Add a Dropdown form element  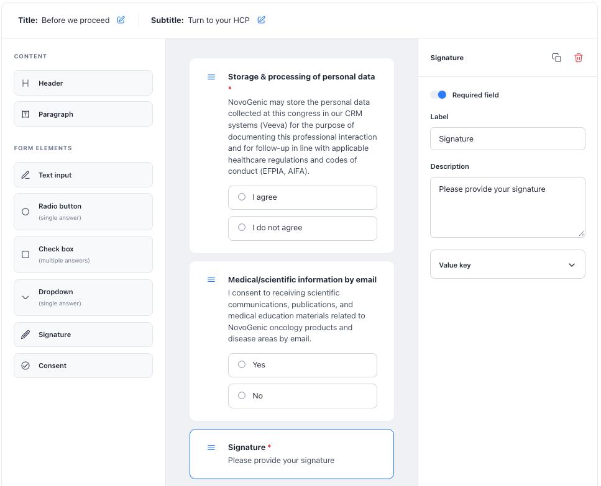[x=83, y=297]
